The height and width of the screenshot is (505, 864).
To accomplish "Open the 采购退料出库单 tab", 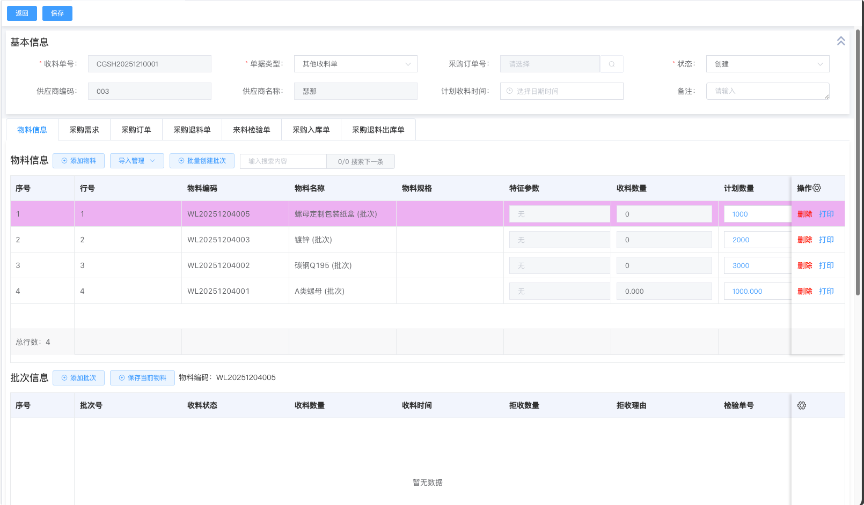I will click(x=378, y=130).
